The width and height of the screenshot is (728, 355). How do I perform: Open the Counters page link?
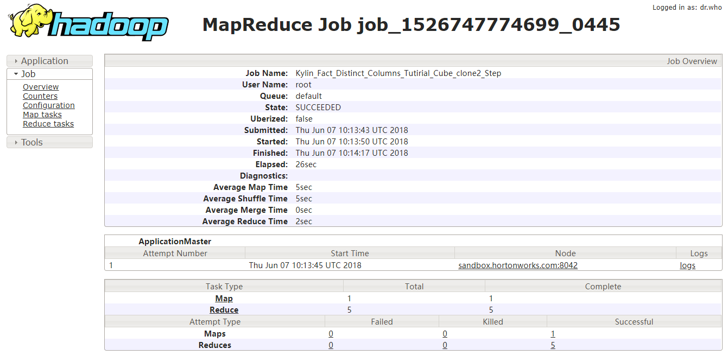[40, 96]
